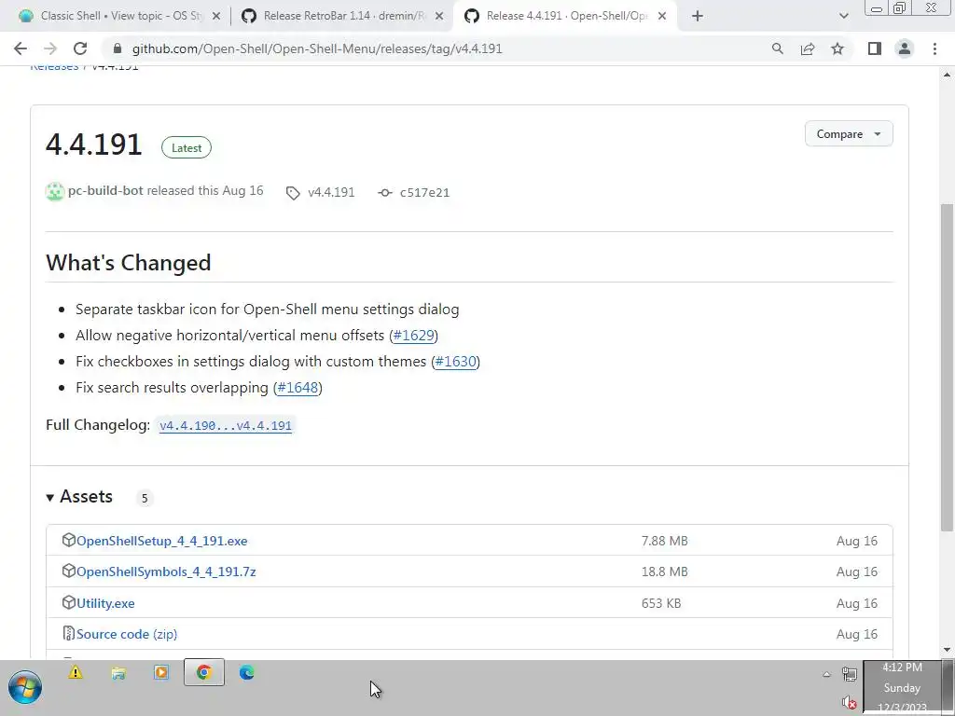Click the 18.8 MB file size text
Image resolution: width=955 pixels, height=716 pixels.
(x=664, y=571)
